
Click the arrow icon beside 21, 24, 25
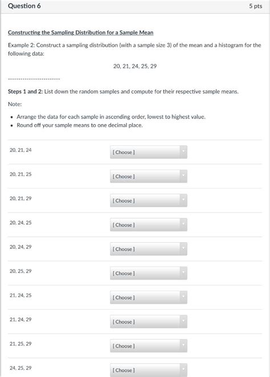(183, 297)
